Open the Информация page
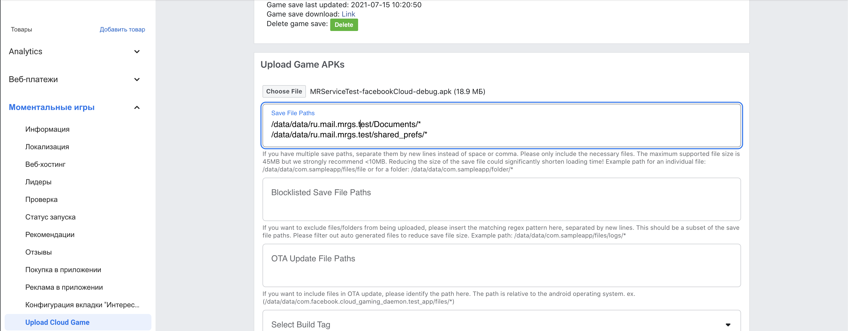The height and width of the screenshot is (331, 848). click(x=47, y=129)
